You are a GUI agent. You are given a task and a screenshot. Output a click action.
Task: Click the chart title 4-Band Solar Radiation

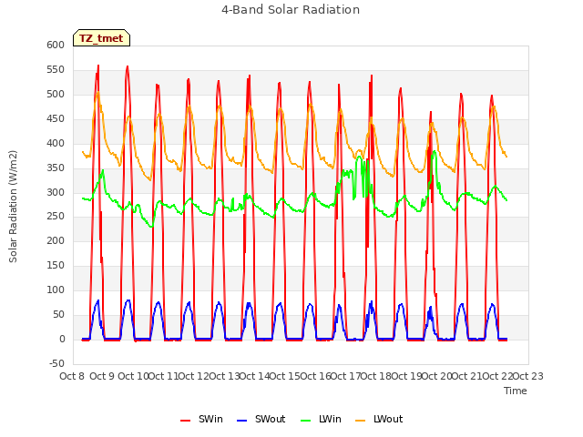pos(291,10)
